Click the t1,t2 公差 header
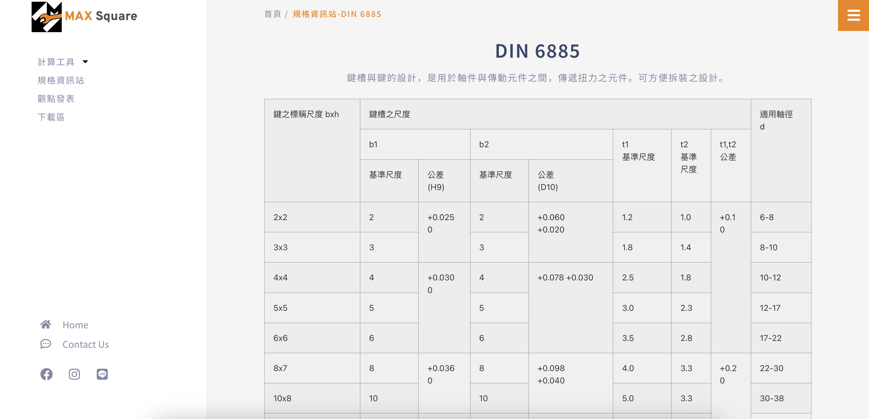The width and height of the screenshot is (869, 419). coord(731,166)
